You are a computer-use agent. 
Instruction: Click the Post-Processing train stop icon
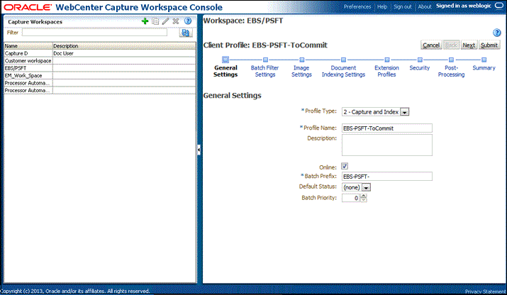[451, 60]
